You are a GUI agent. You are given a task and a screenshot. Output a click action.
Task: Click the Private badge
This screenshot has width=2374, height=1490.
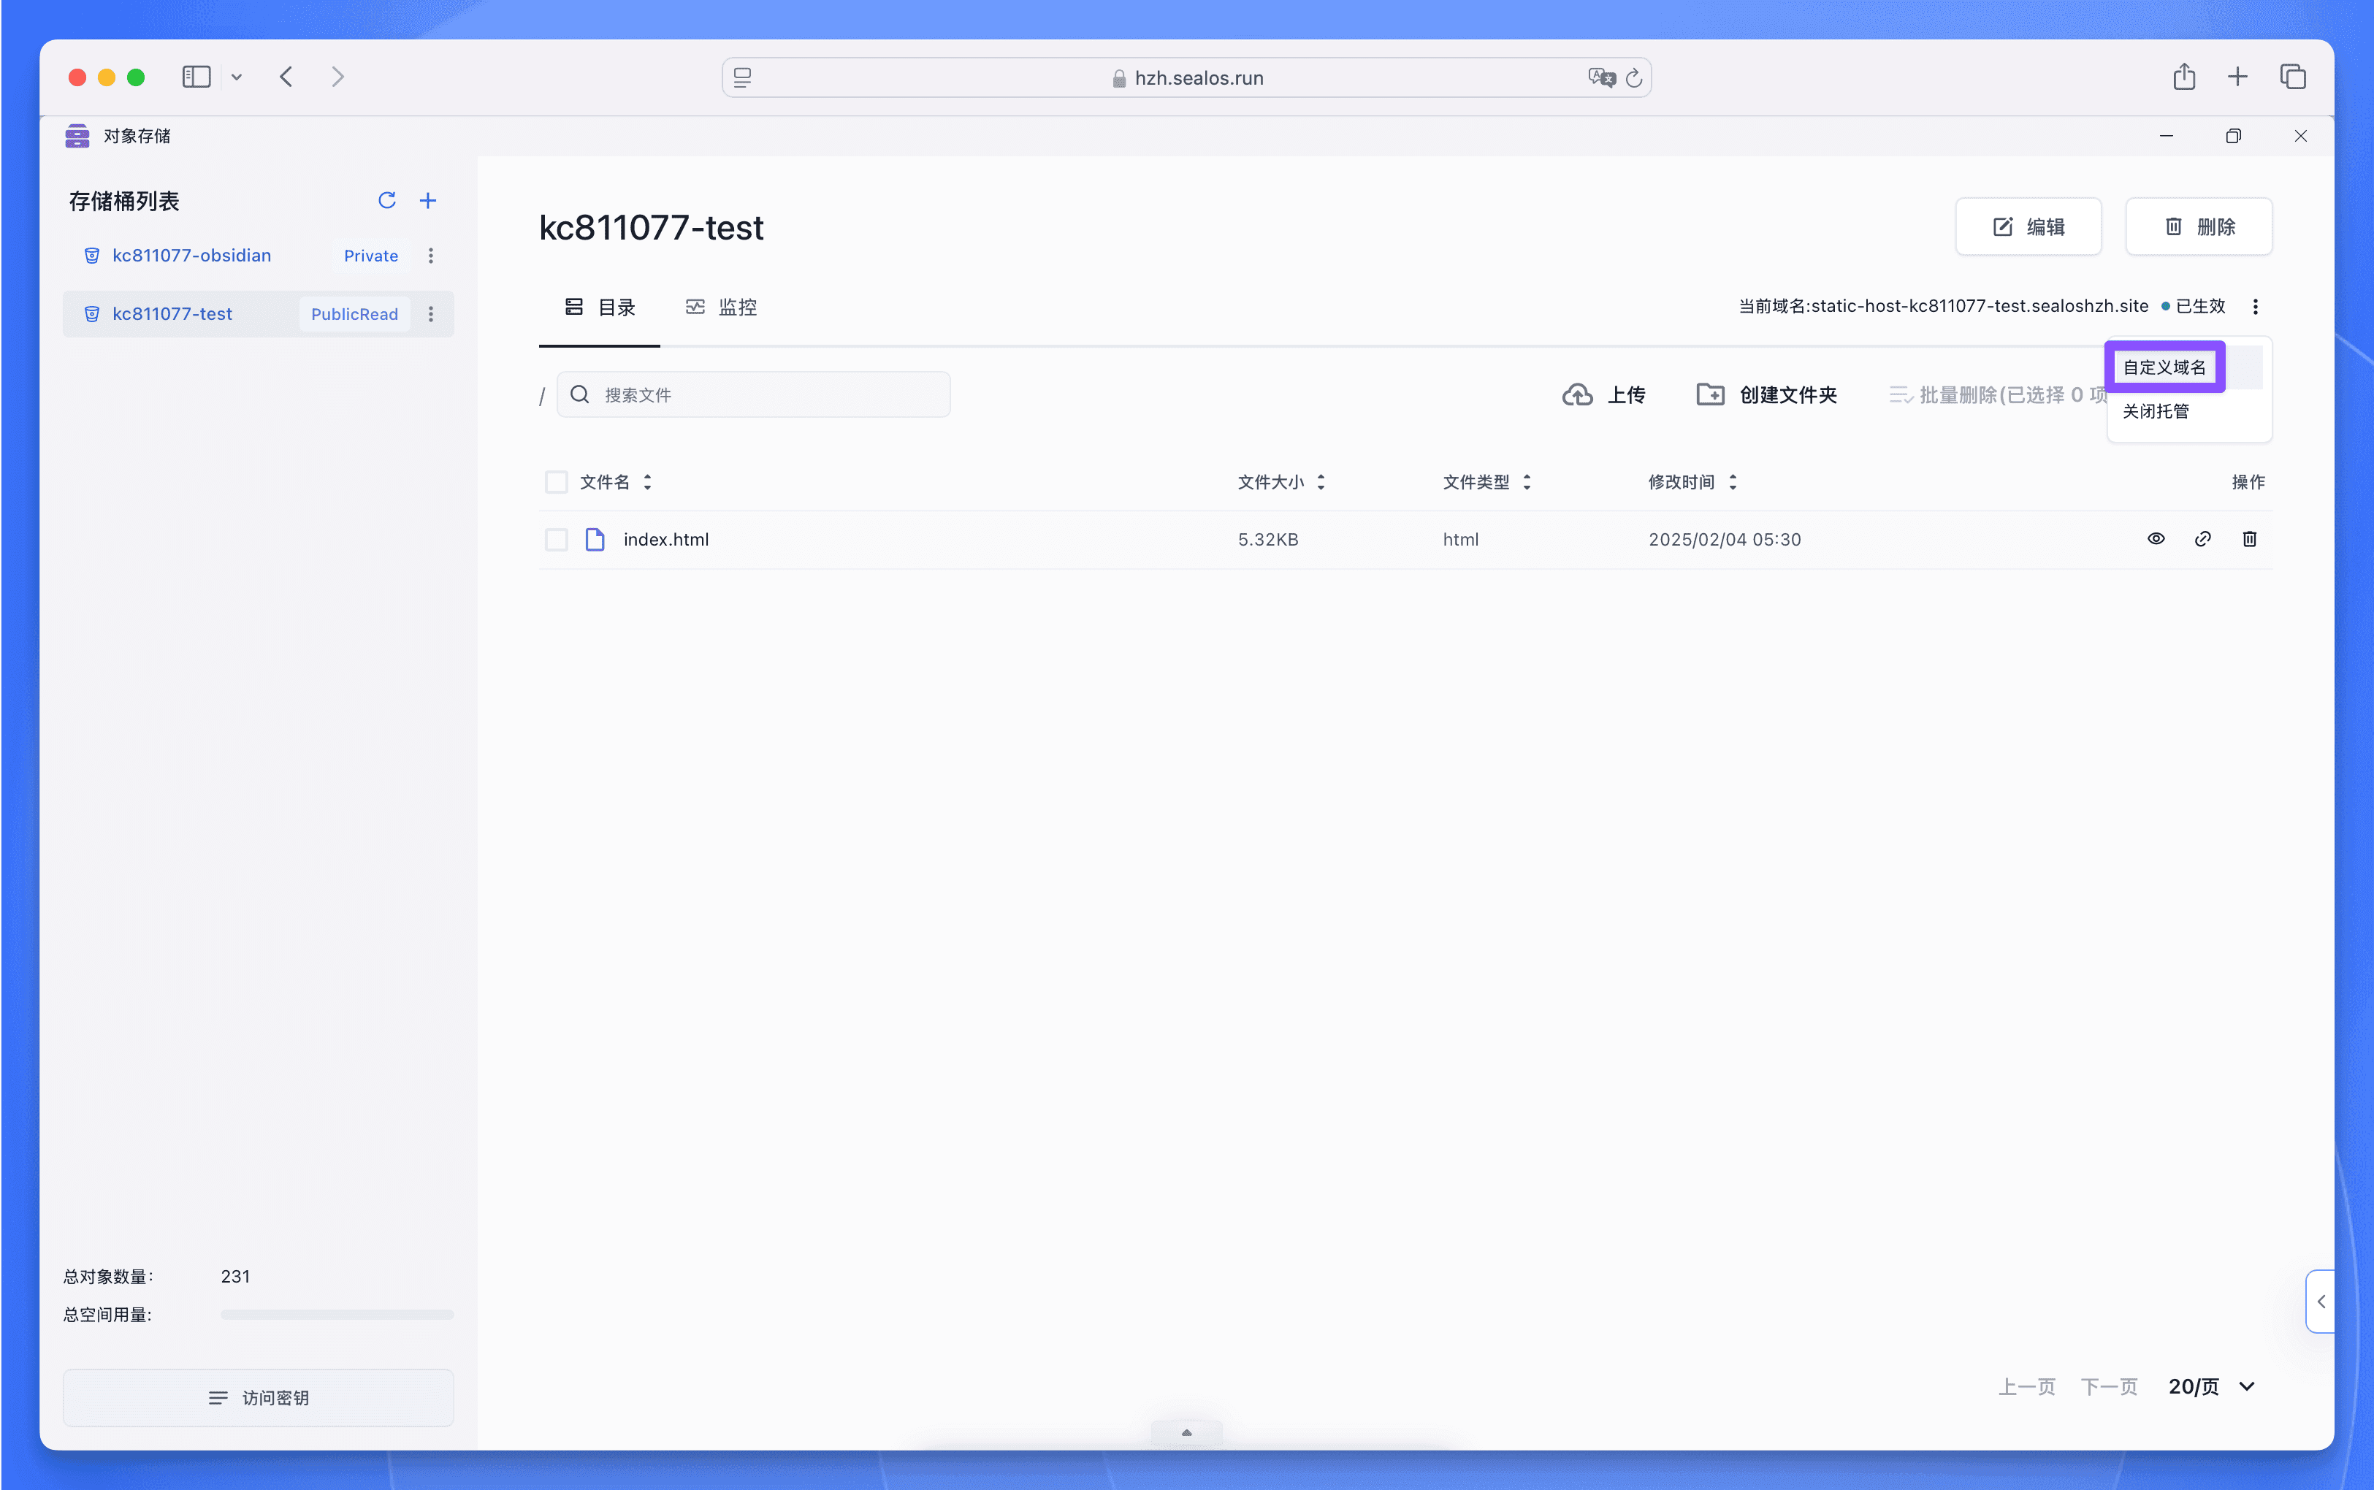pyautogui.click(x=370, y=256)
